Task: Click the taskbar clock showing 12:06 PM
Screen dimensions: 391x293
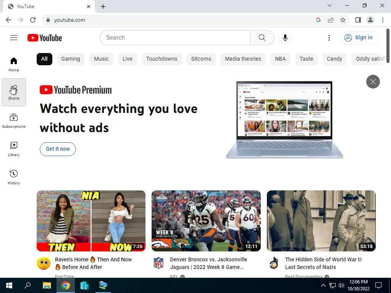Action: (x=358, y=285)
